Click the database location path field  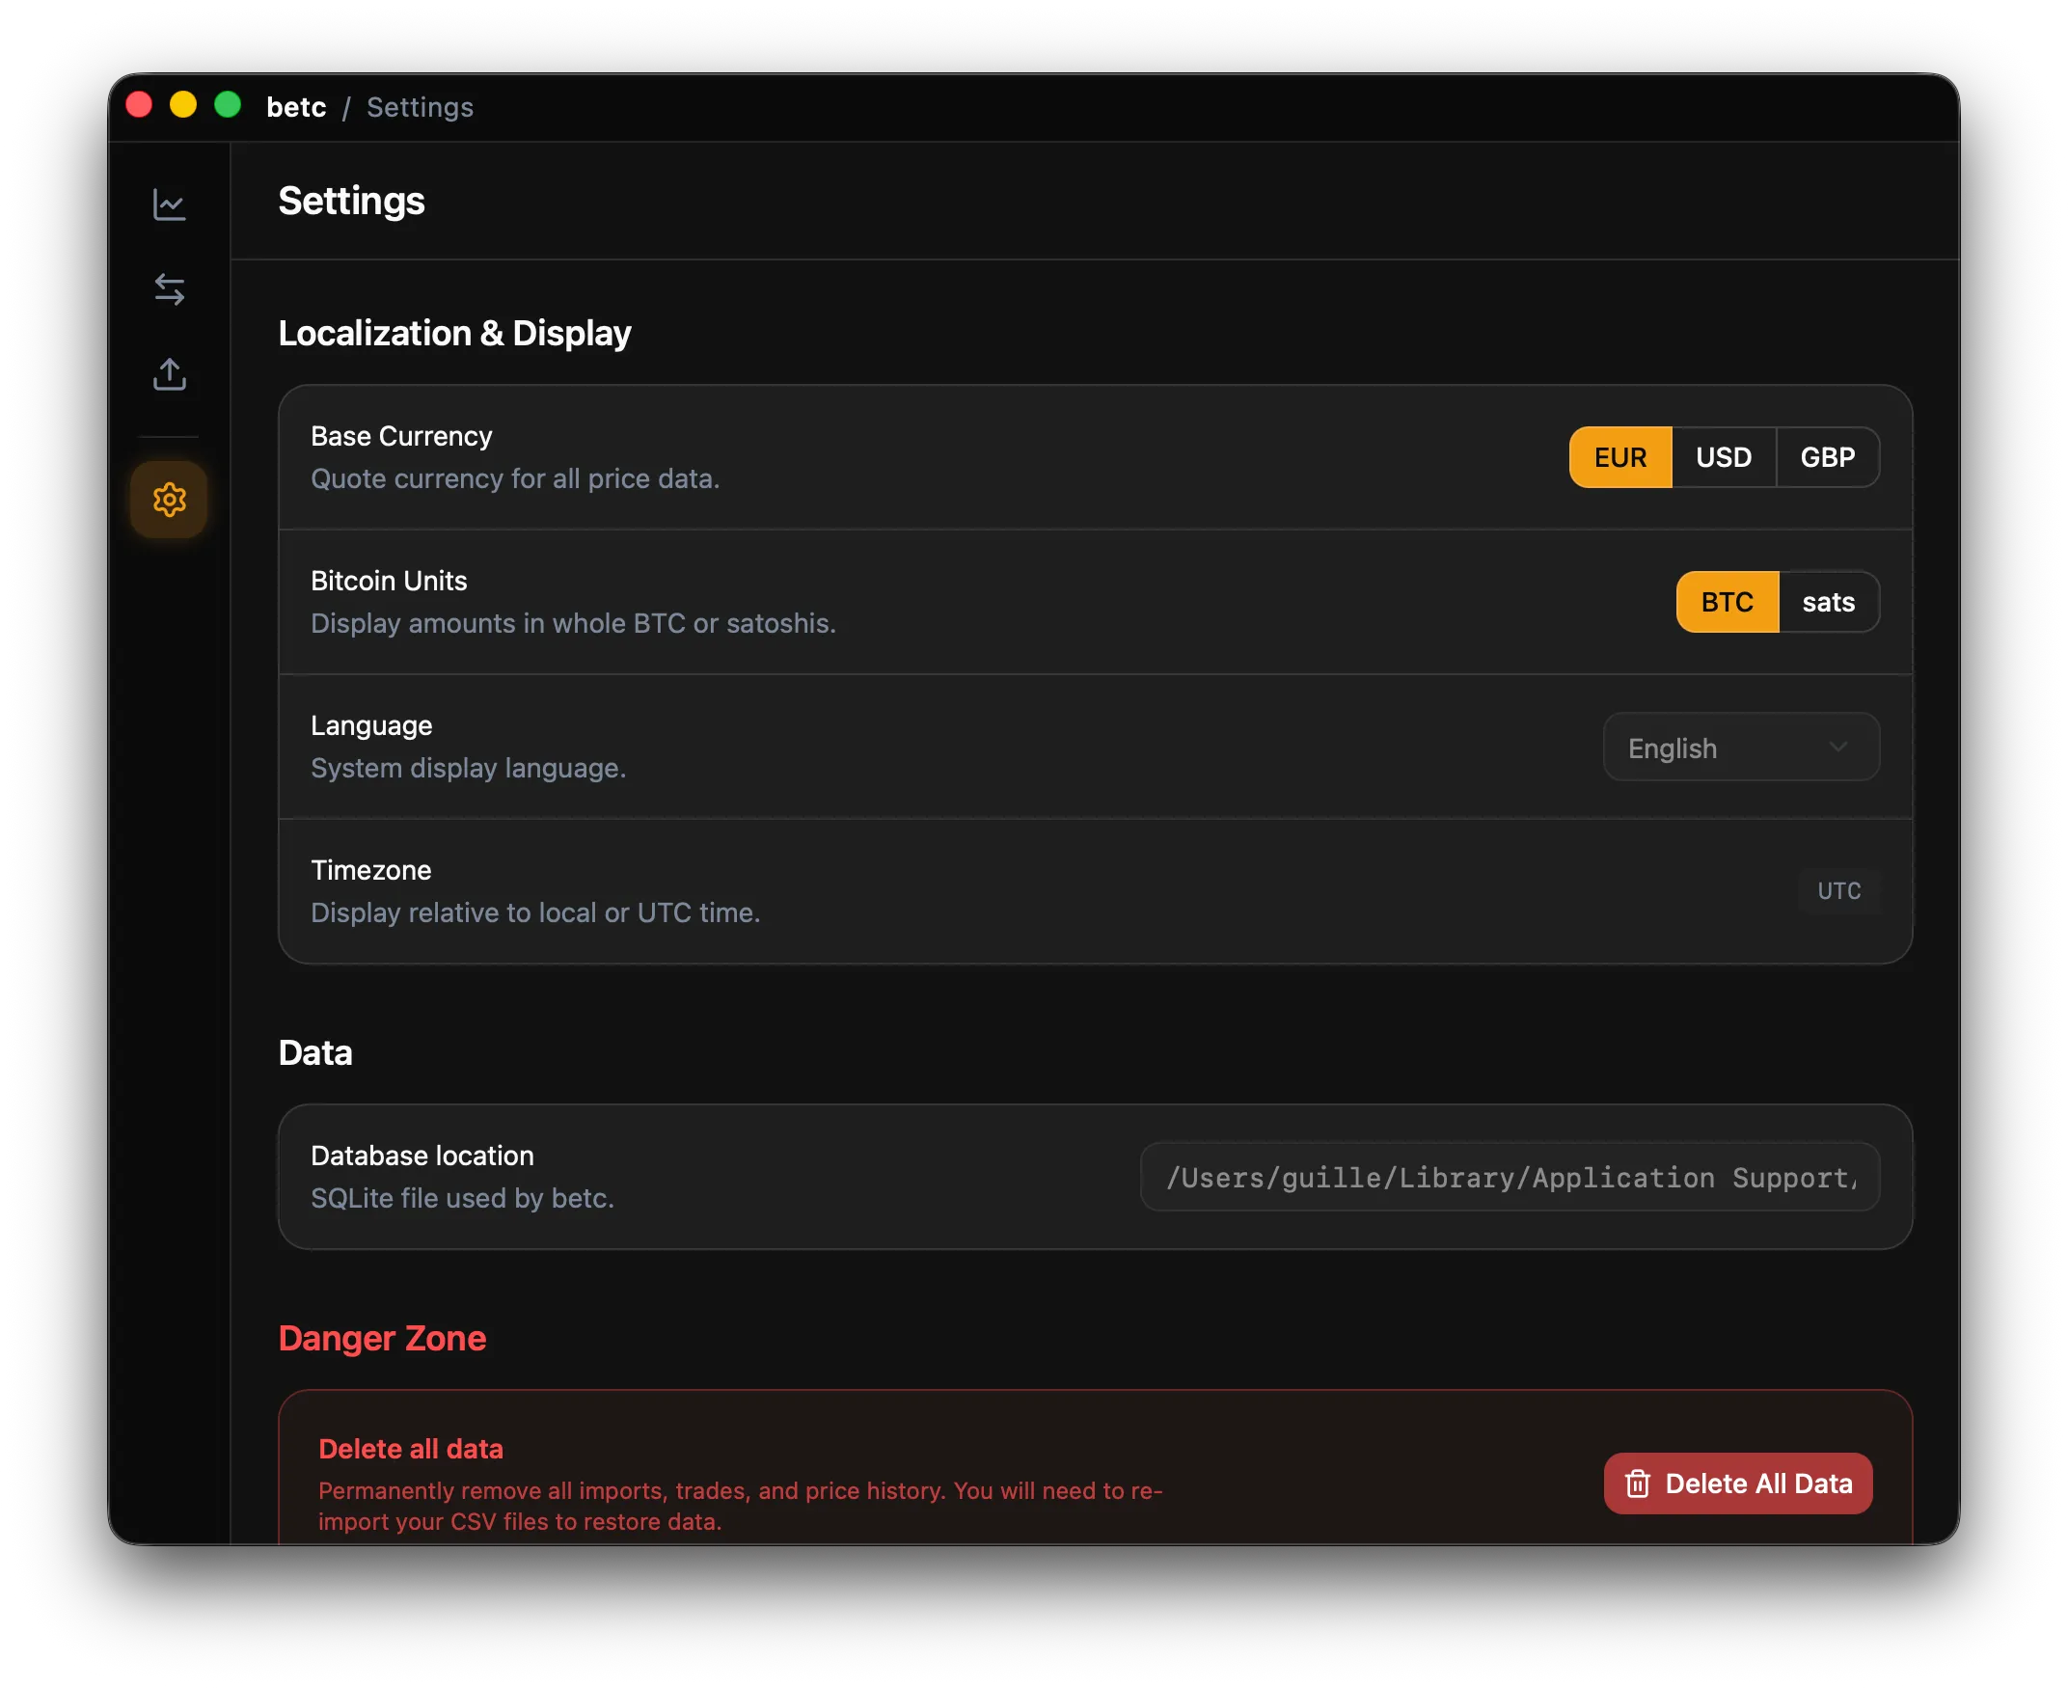[x=1510, y=1178]
